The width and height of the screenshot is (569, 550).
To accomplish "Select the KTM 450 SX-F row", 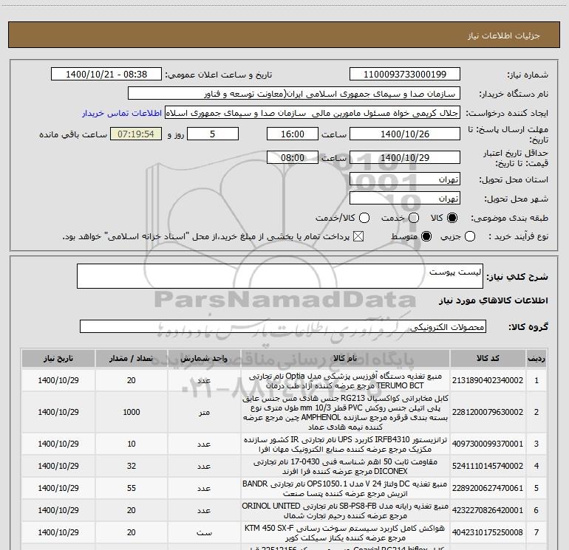I will [284, 532].
